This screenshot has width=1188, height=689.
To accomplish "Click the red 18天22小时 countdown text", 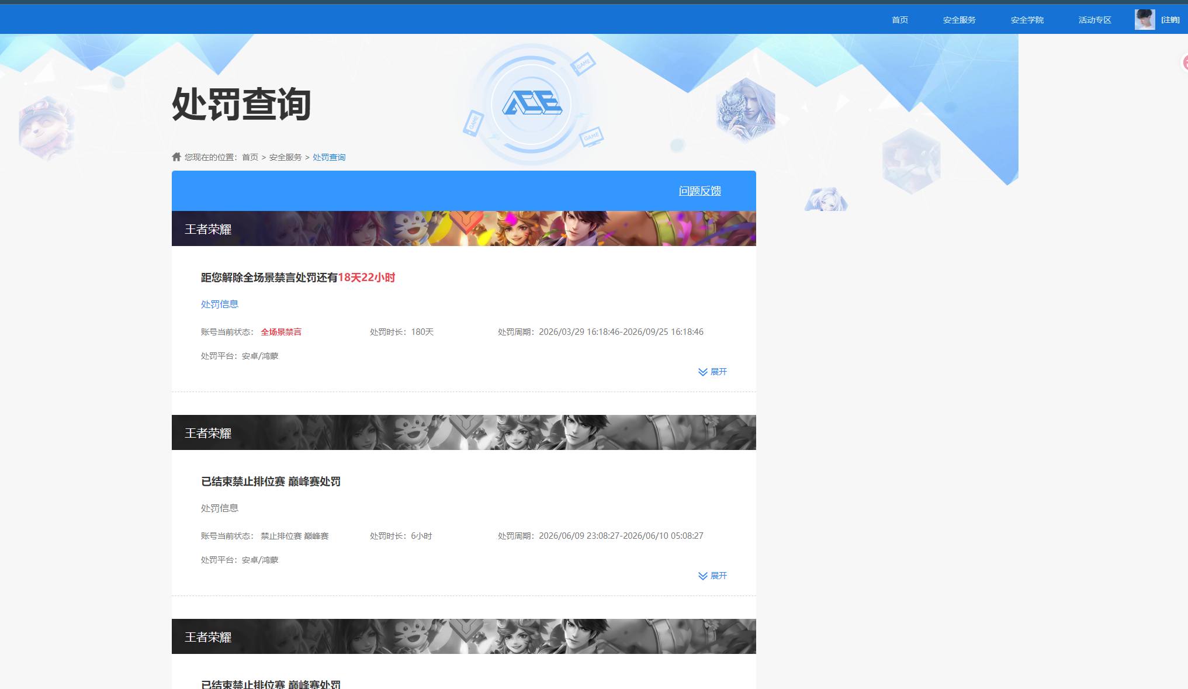I will pos(366,278).
